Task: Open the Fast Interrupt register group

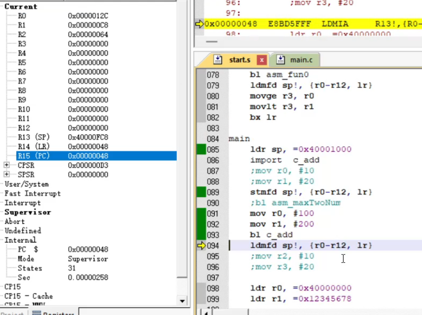Action: tap(33, 194)
